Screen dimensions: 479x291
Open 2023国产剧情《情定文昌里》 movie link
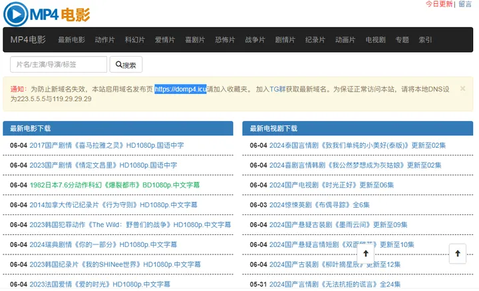(x=103, y=165)
